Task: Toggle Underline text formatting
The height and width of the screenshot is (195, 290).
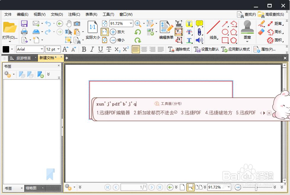Action: click(x=100, y=49)
